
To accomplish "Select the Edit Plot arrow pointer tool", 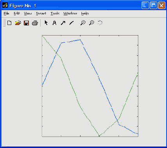I will click(x=46, y=23).
